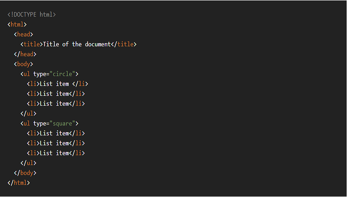The width and height of the screenshot is (347, 197).
Task: Click the text "Title of the document"
Action: 77,44
